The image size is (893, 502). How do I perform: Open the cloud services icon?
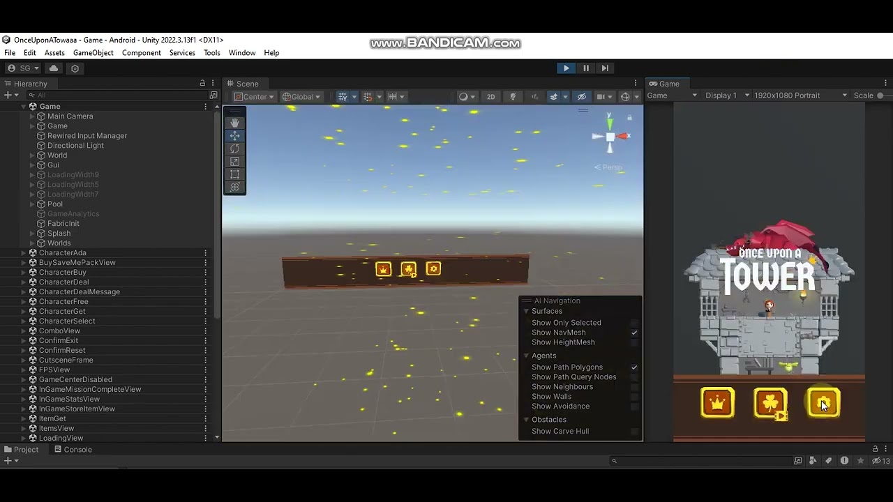click(x=53, y=68)
